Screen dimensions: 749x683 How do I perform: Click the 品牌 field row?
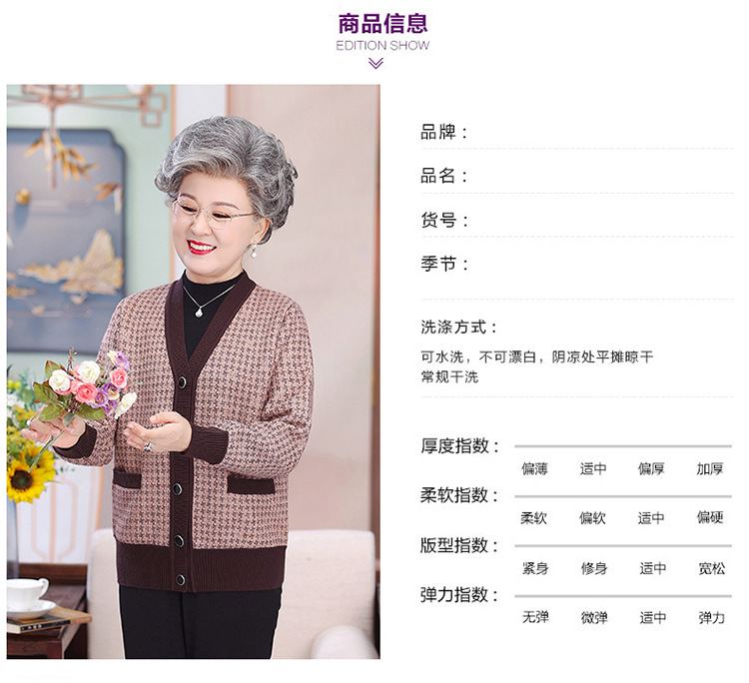pyautogui.click(x=577, y=132)
